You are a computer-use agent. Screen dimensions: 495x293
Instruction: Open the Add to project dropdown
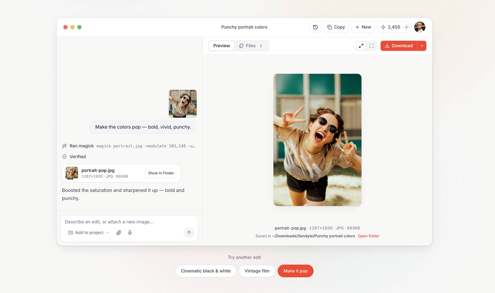(89, 232)
